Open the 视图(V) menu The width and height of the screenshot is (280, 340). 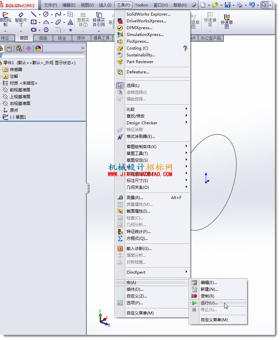point(87,5)
